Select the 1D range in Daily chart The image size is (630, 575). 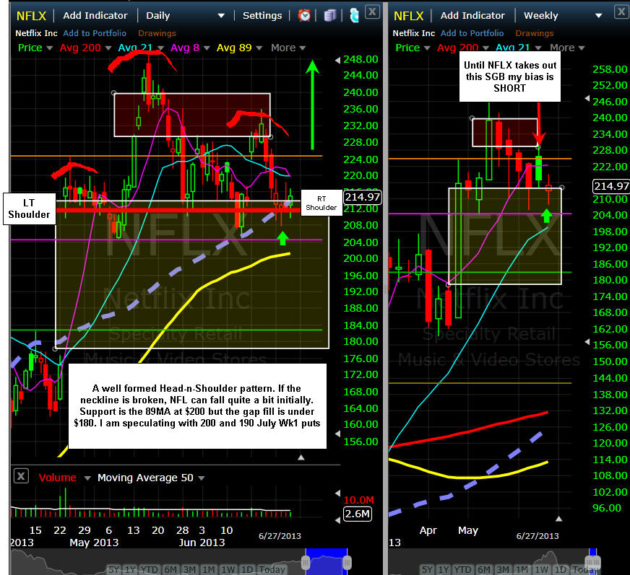coord(247,569)
